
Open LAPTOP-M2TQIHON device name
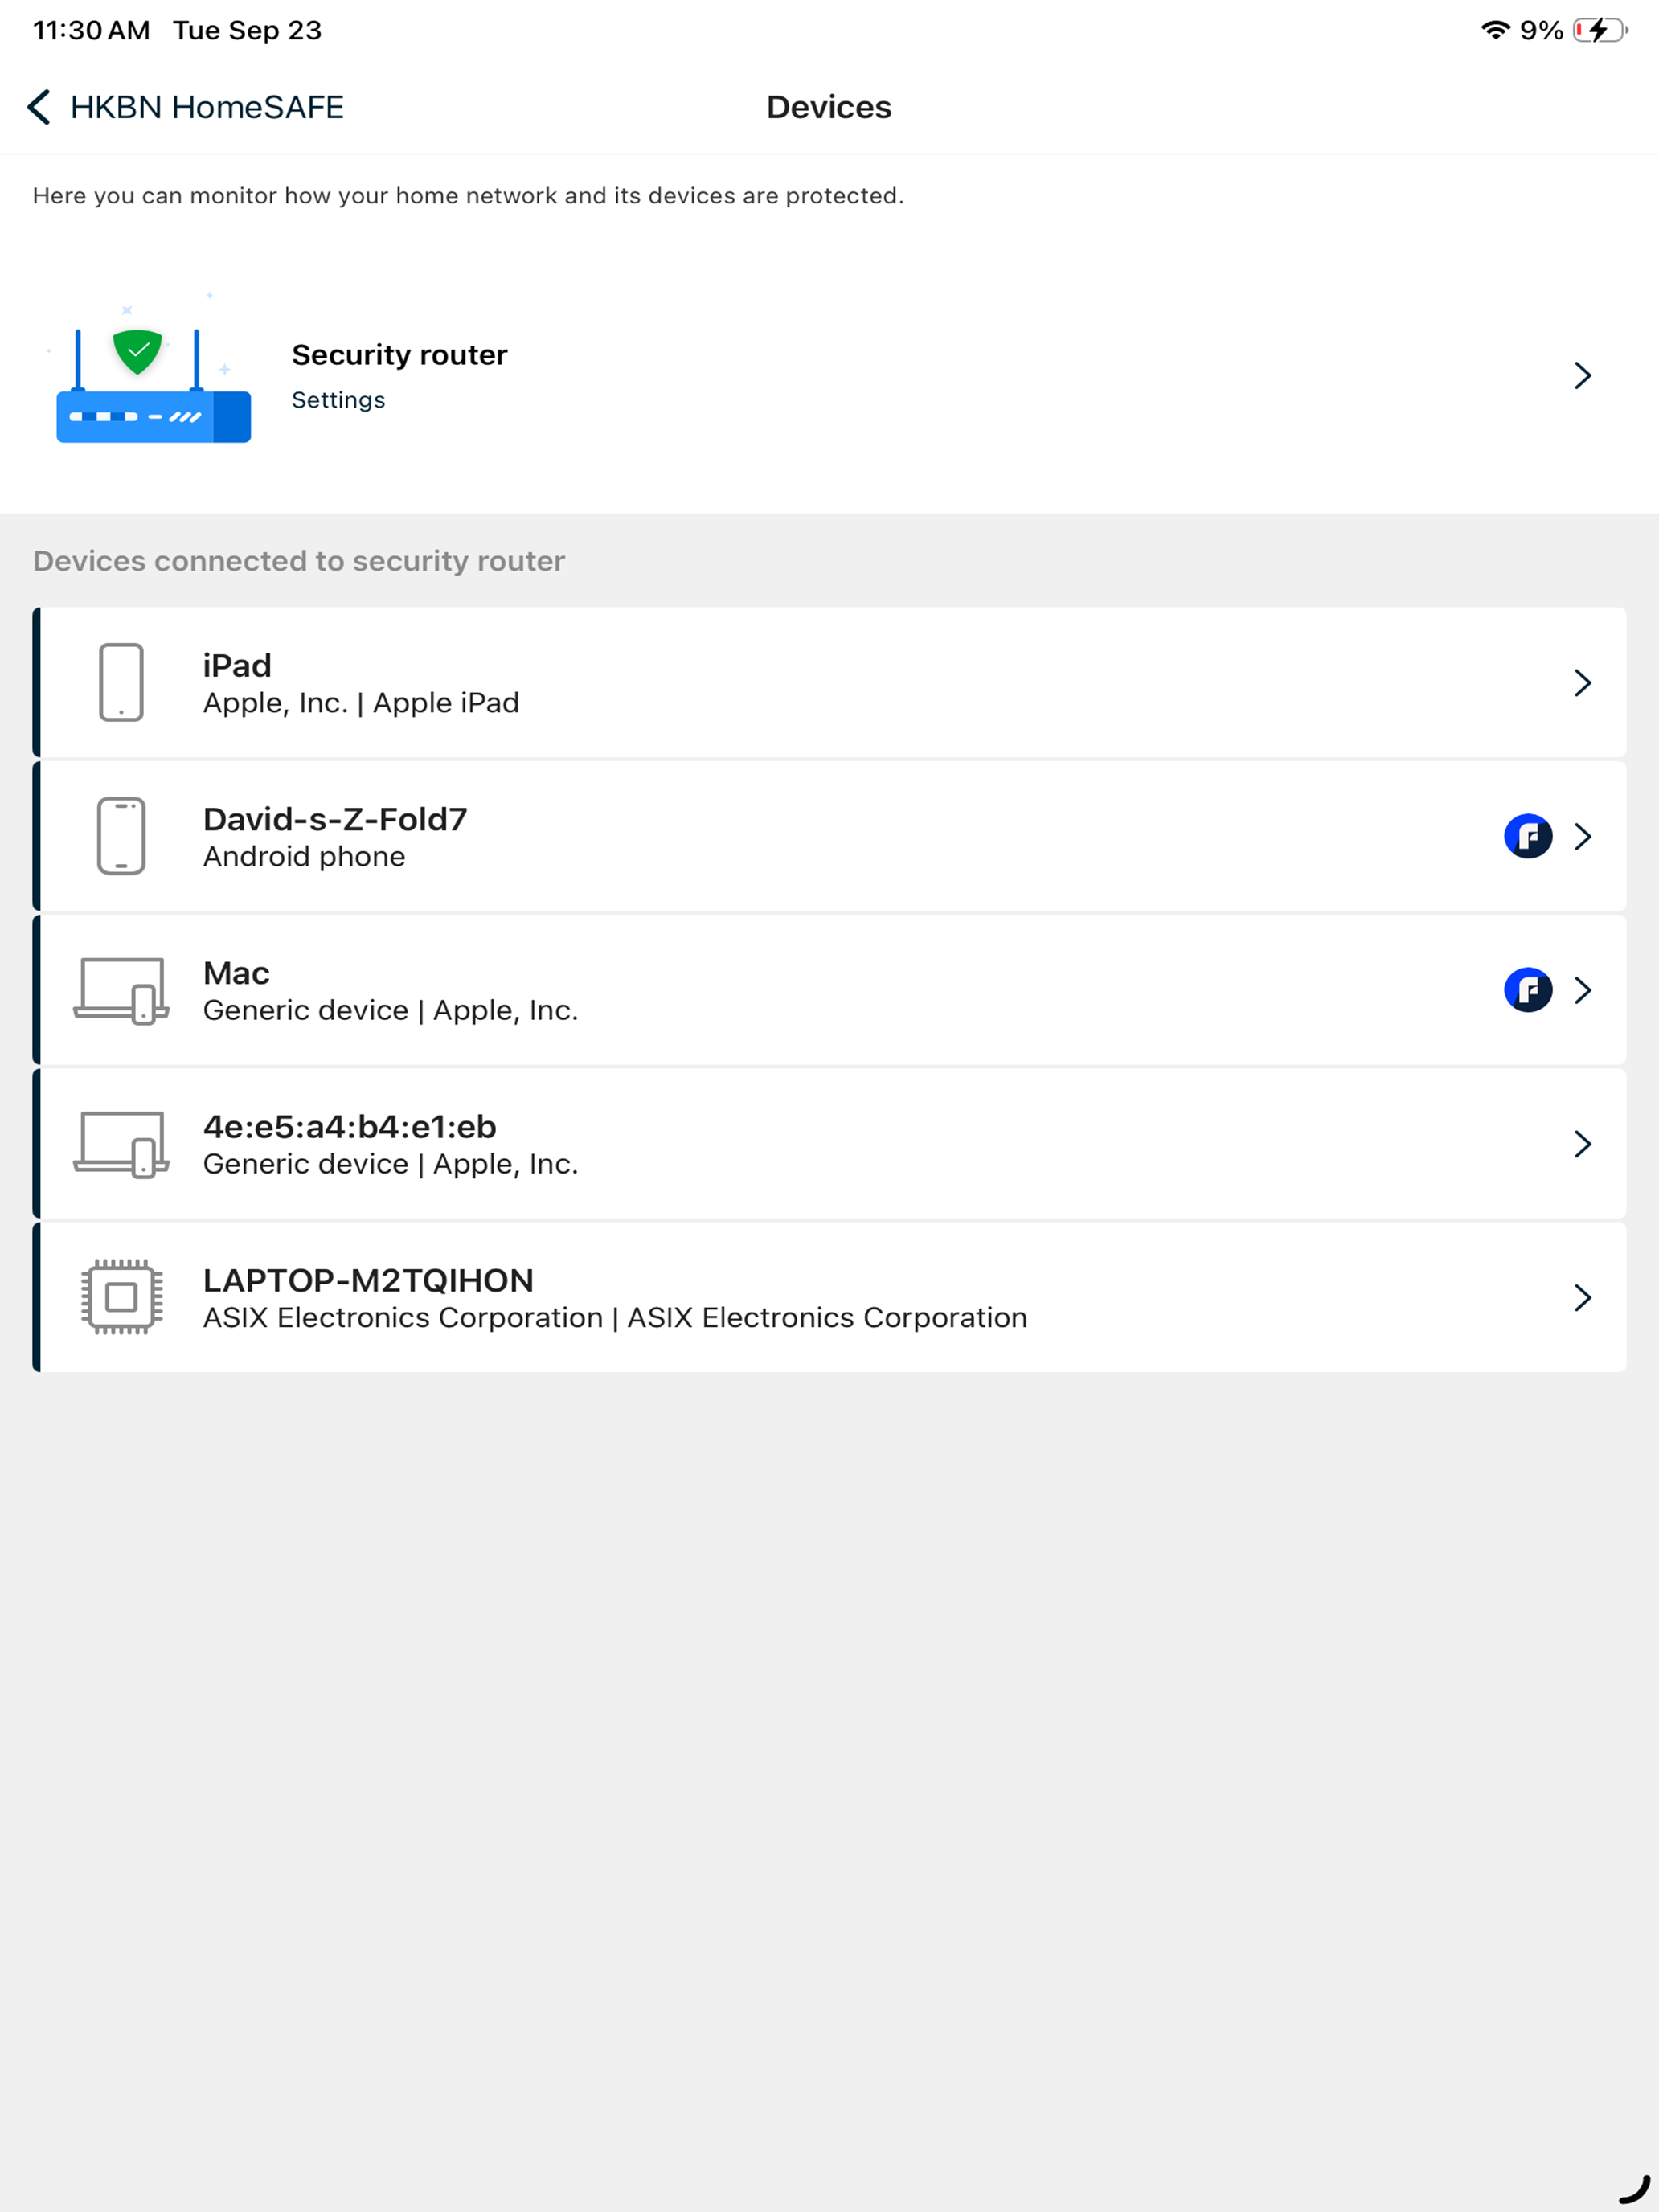pyautogui.click(x=368, y=1280)
